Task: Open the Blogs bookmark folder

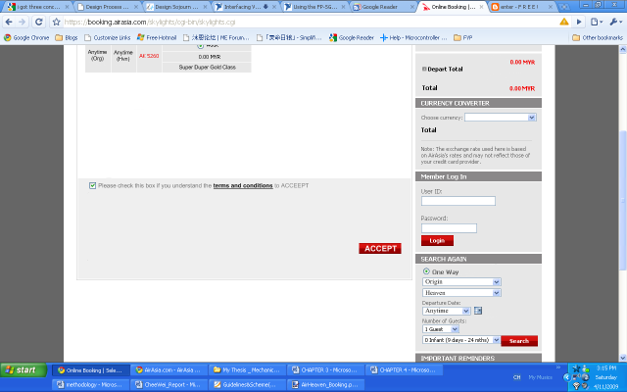Action: coord(67,37)
